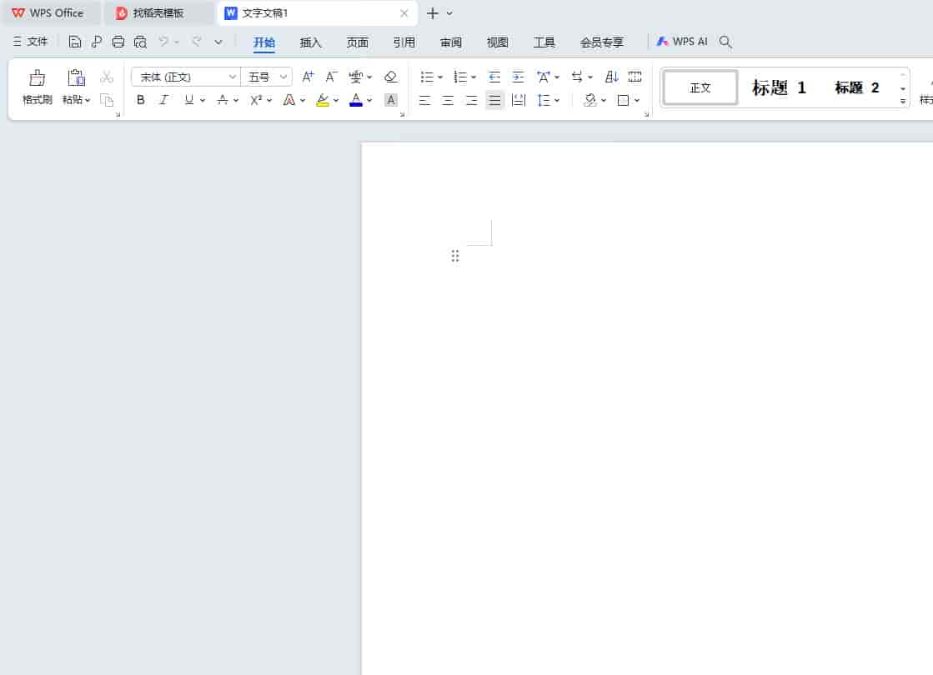Click the Print icon in quick access toolbar
933x675 pixels.
[x=118, y=42]
